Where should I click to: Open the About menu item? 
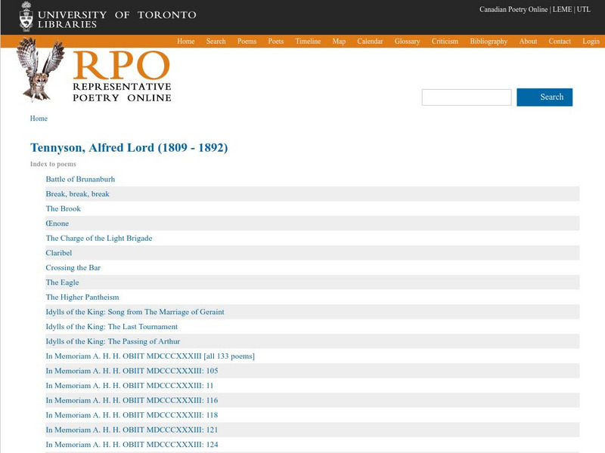528,42
